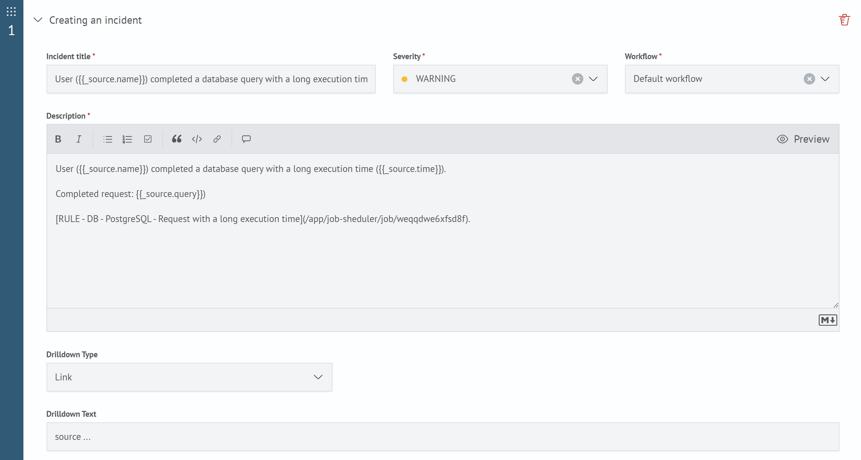
Task: Apply italic formatting in description toolbar
Action: click(x=79, y=139)
